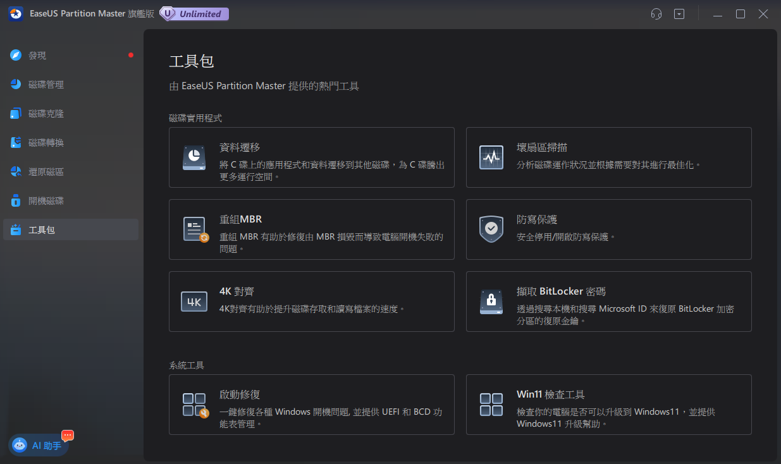Launch the 啟動修復 boot repair icon
Viewport: 781px width, 464px height.
[x=195, y=405]
